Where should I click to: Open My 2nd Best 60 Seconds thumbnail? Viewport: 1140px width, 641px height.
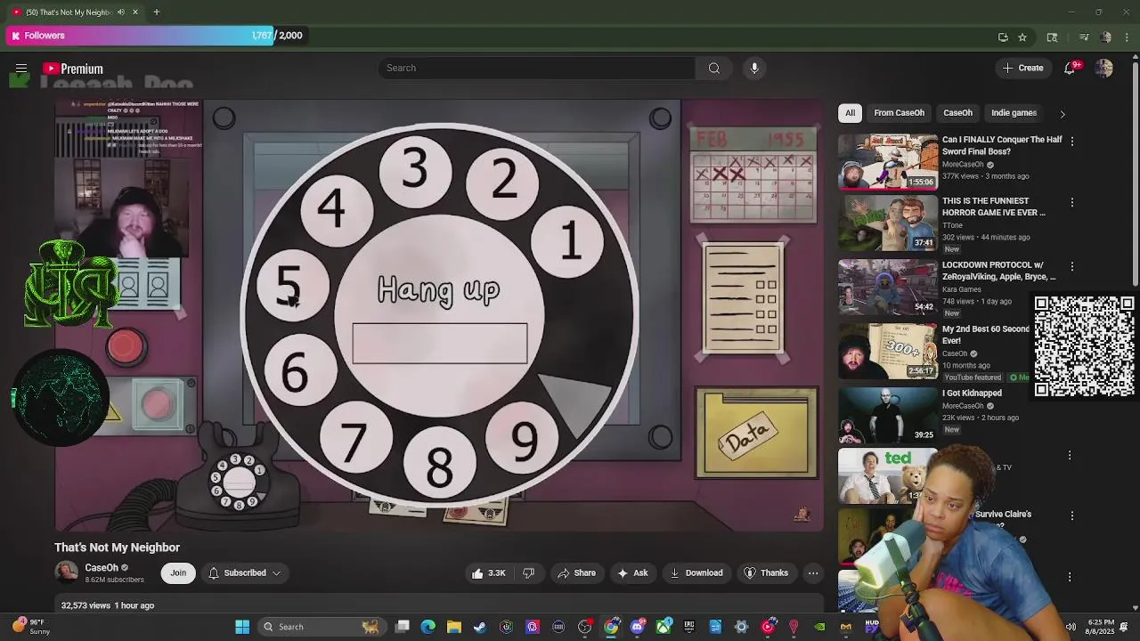click(888, 351)
